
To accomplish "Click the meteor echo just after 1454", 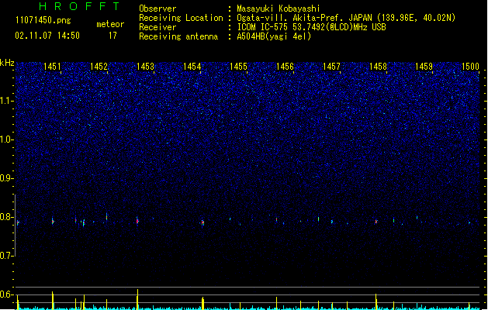I will point(202,222).
